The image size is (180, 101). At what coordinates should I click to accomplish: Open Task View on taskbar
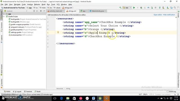click(55, 98)
